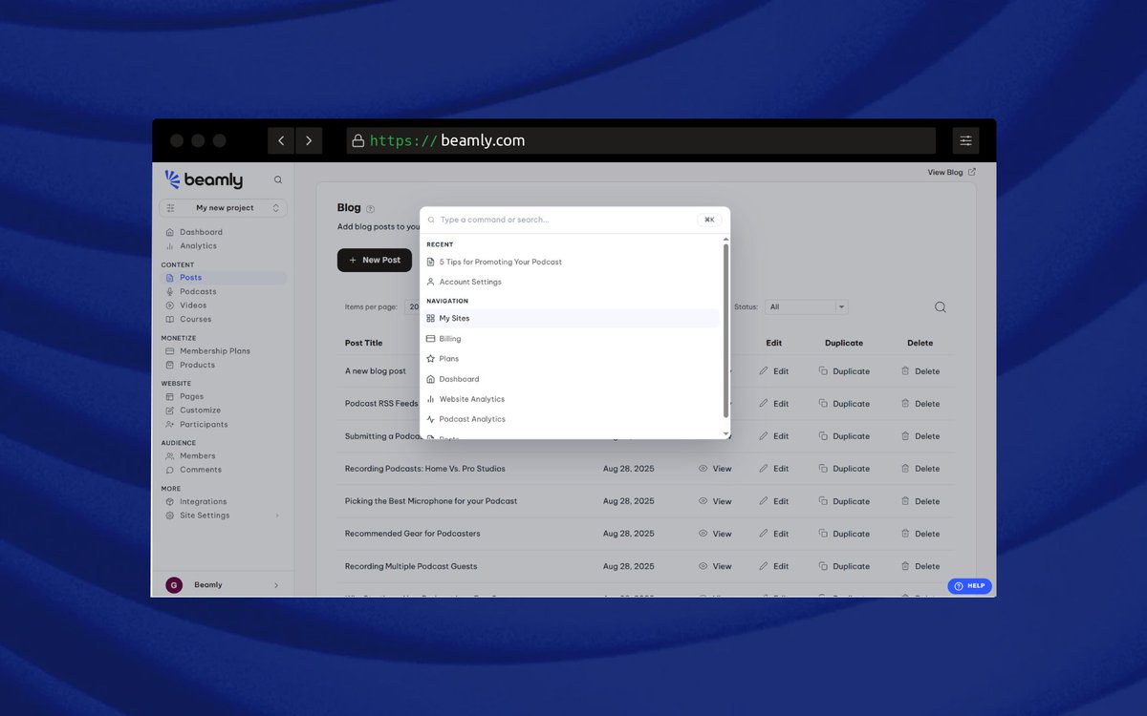Image resolution: width=1147 pixels, height=716 pixels.
Task: Open Courses in the sidebar
Action: tap(195, 320)
